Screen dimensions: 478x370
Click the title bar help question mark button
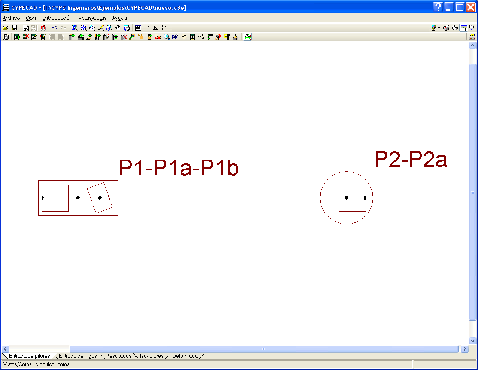[438, 7]
